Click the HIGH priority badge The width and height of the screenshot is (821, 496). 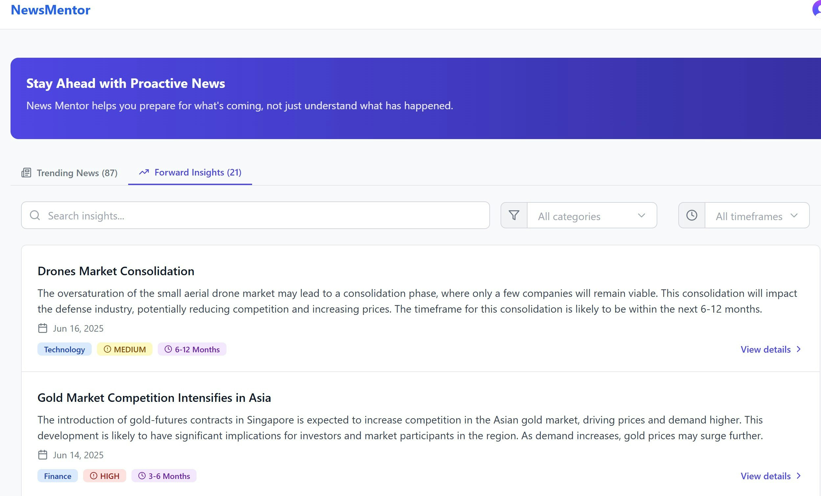[105, 476]
